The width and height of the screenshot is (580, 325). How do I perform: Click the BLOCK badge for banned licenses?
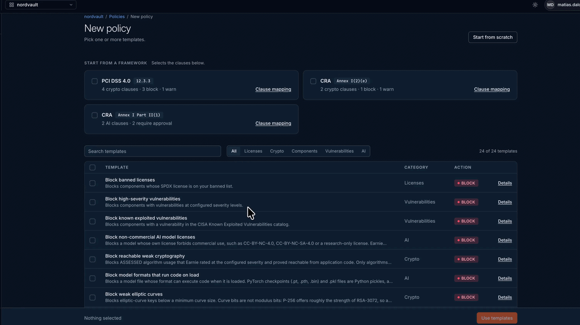point(466,183)
